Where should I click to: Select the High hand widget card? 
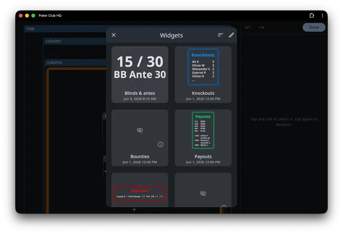pos(140,190)
